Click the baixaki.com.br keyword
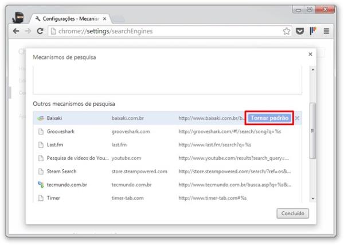The width and height of the screenshot is (344, 245). pyautogui.click(x=128, y=118)
